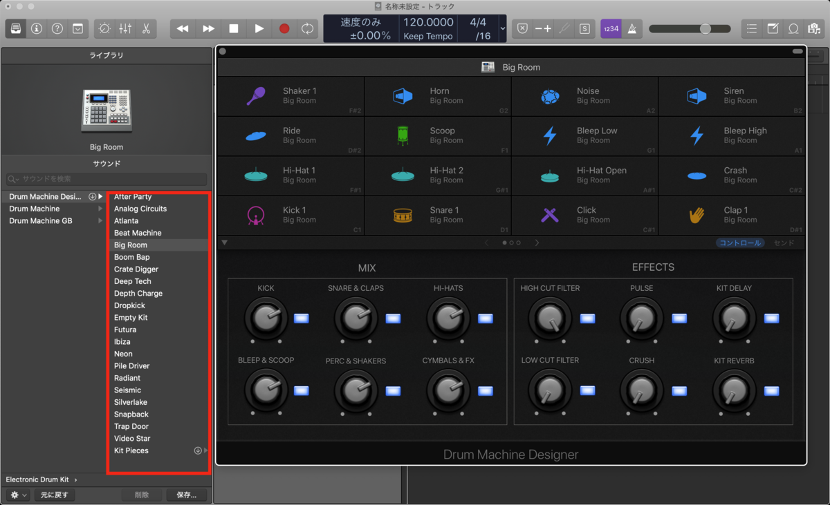Open the gear action menu dropdown
Screen dimensions: 830x505
(x=18, y=495)
